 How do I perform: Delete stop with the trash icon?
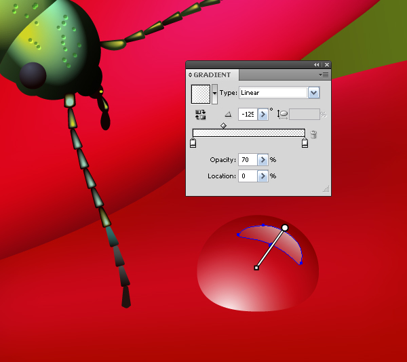coord(313,134)
